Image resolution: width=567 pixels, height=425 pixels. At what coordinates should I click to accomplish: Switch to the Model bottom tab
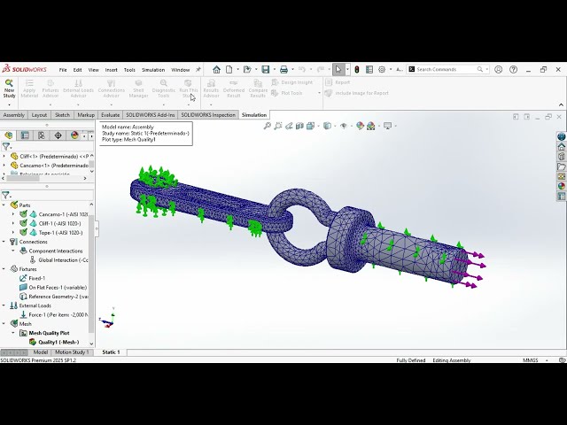click(41, 352)
